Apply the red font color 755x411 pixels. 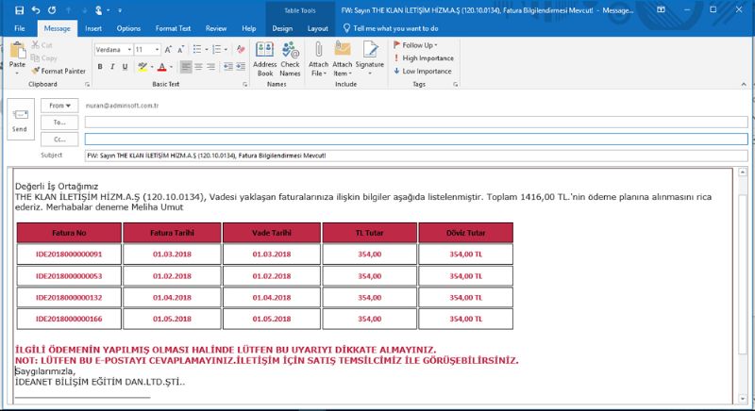161,67
